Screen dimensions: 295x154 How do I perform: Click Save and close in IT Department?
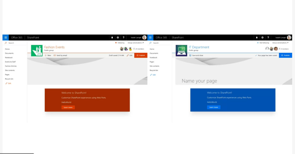(196, 55)
